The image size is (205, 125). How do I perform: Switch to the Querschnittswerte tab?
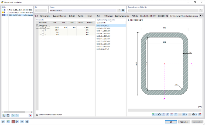(60, 16)
